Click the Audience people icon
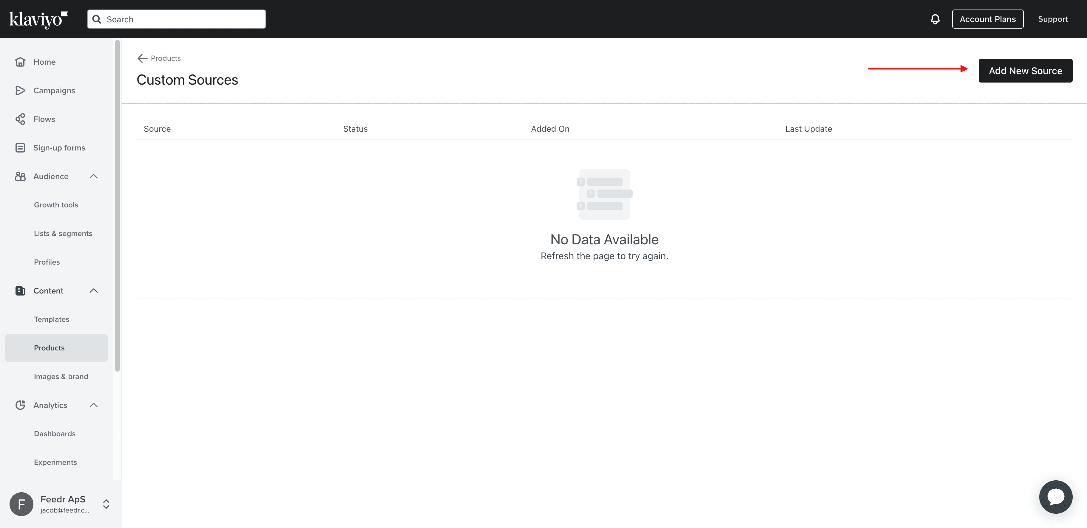 (21, 176)
